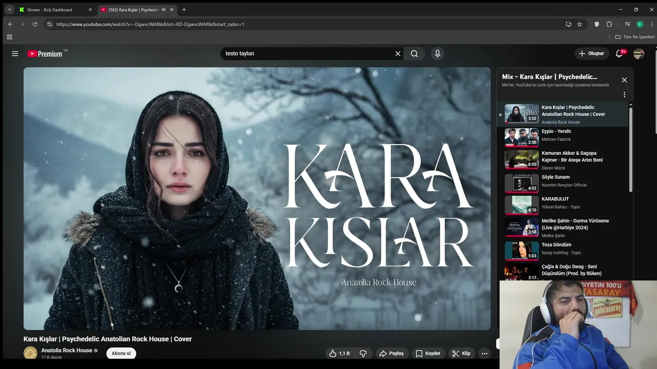Open the Toza Döndüm thumbnail
The height and width of the screenshot is (369, 657).
coord(521,251)
